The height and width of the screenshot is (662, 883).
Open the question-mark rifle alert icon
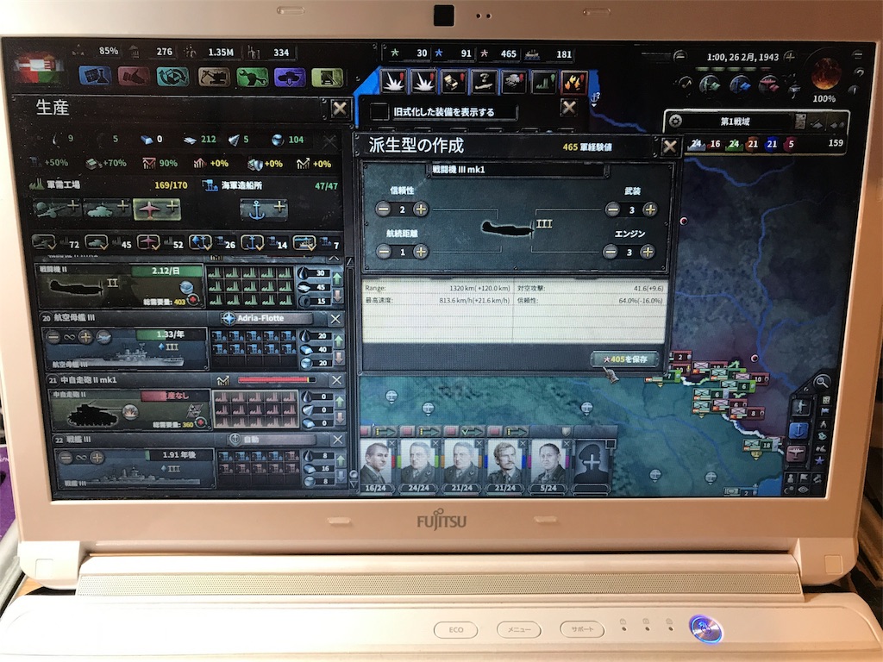(484, 82)
